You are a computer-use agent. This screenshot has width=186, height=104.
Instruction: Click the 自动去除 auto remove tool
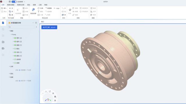pos(33,11)
